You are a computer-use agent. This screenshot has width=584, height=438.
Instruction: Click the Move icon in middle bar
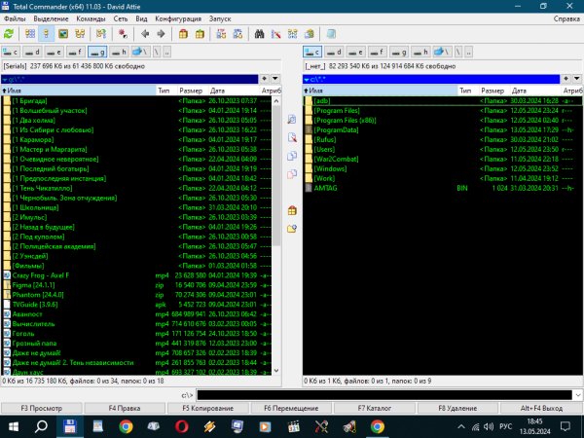pos(292,174)
